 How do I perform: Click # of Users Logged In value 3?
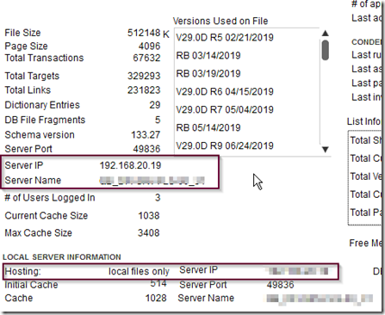tap(158, 198)
